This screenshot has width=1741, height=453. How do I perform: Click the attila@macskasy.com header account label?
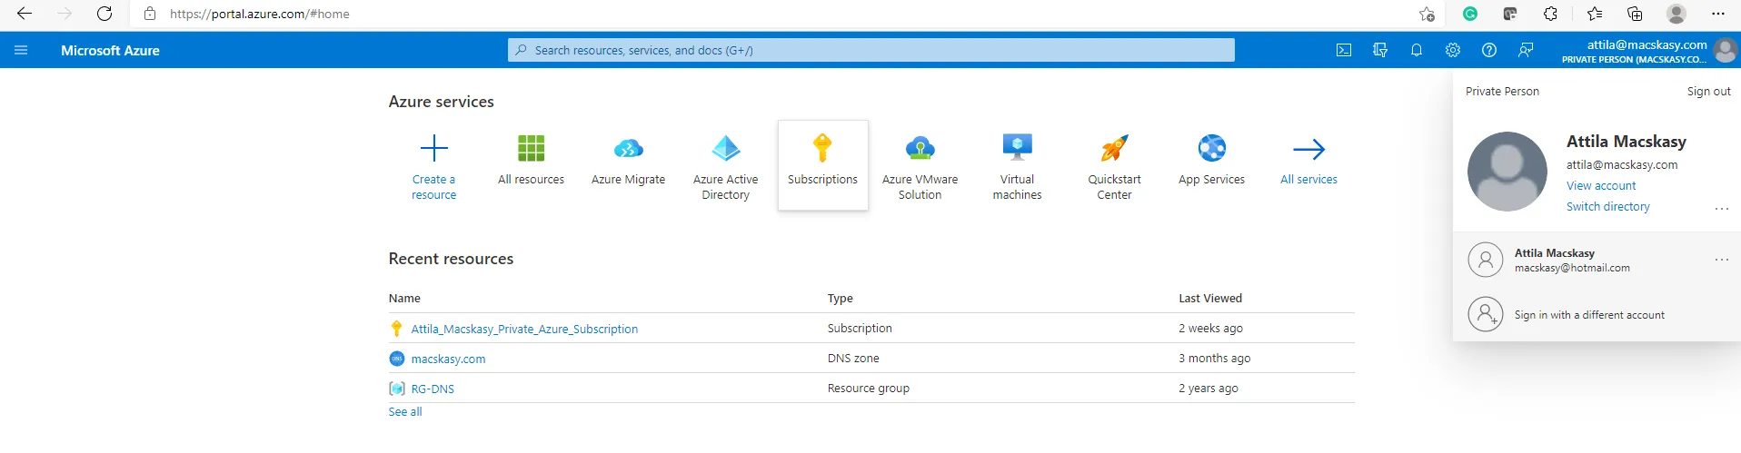pyautogui.click(x=1646, y=44)
